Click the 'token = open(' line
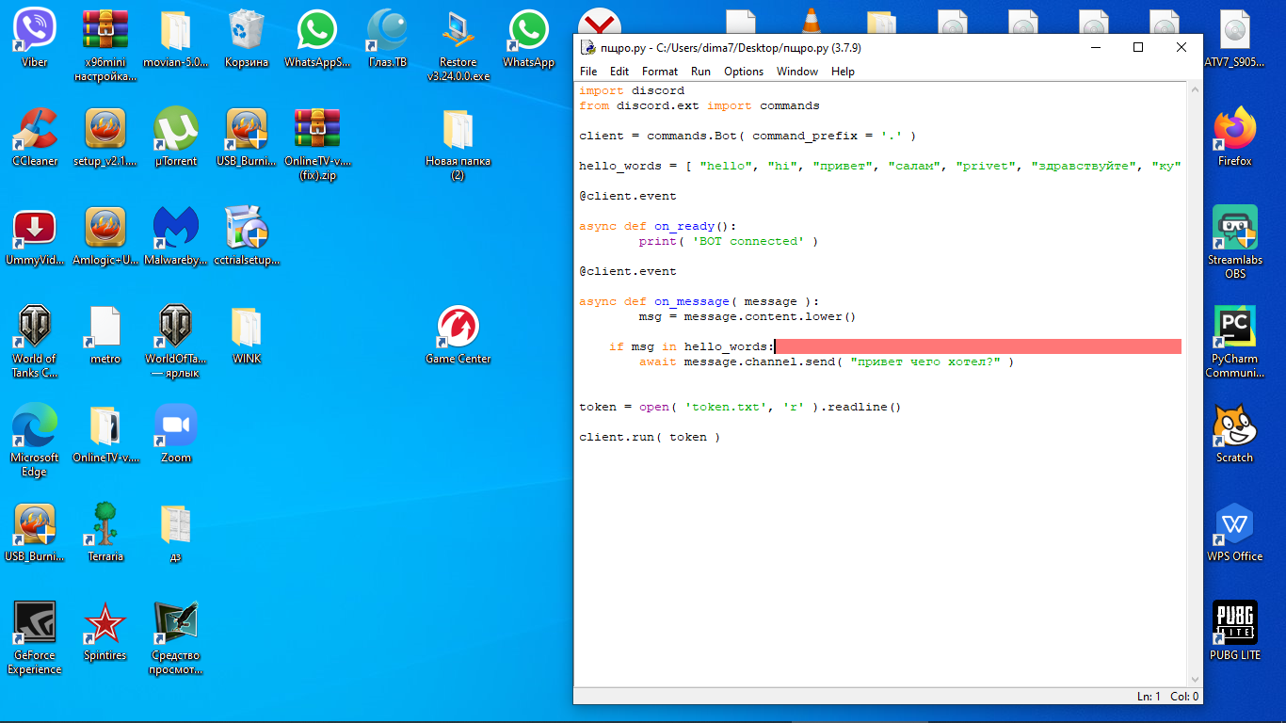 (x=740, y=407)
